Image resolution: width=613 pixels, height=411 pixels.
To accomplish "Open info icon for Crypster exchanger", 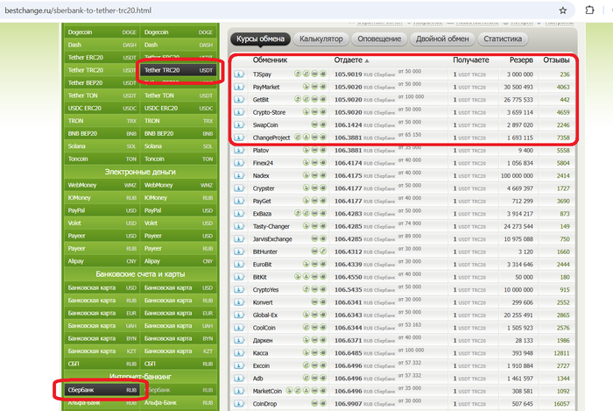I will click(239, 188).
